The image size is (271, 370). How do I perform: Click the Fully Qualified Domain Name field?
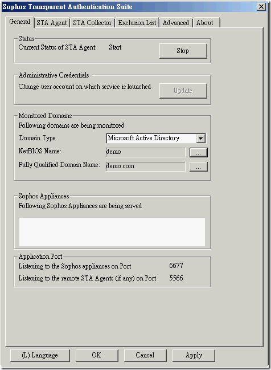tap(145, 166)
